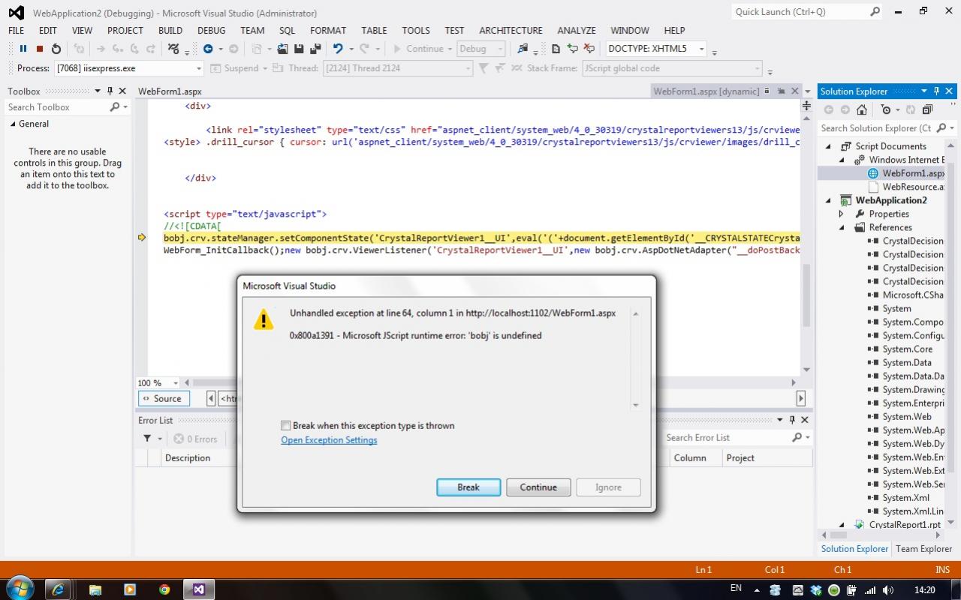Close the WebForm1.aspx [dynamic] tab
961x600 pixels.
tap(794, 91)
